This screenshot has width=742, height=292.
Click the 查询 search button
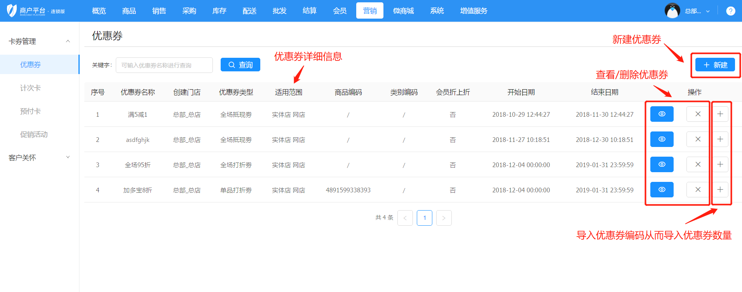(240, 65)
